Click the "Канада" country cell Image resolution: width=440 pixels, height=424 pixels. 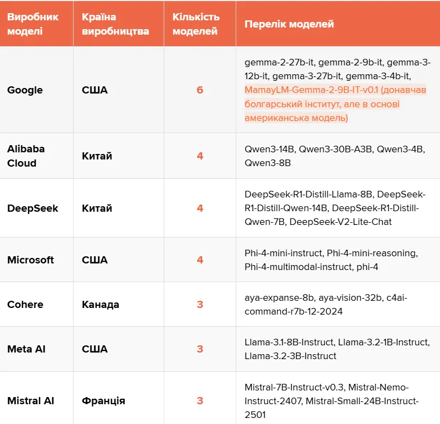point(101,305)
